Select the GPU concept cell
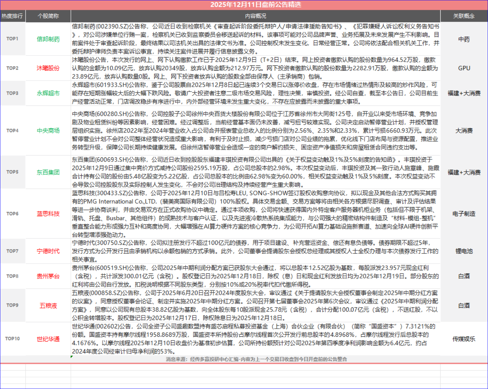Image resolution: width=488 pixels, height=389 pixels. (464, 68)
